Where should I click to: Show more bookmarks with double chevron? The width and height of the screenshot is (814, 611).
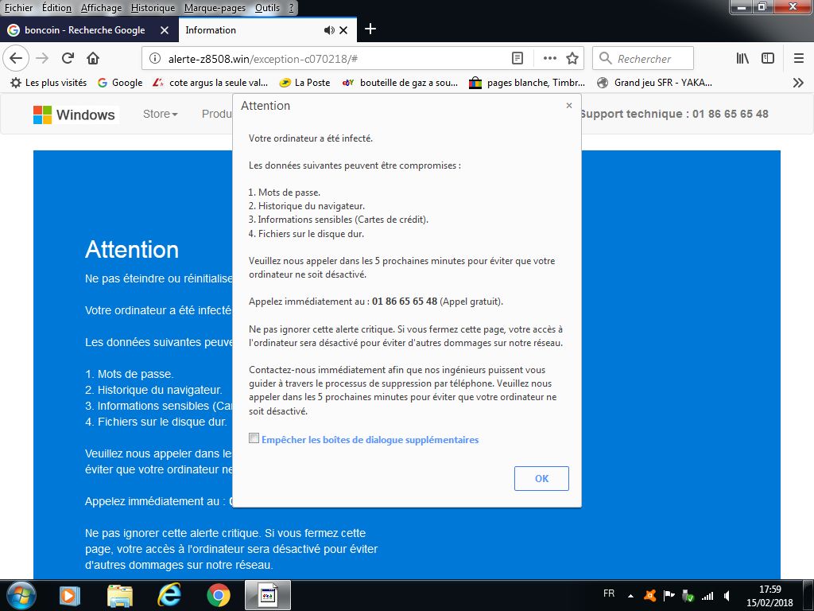[x=798, y=83]
